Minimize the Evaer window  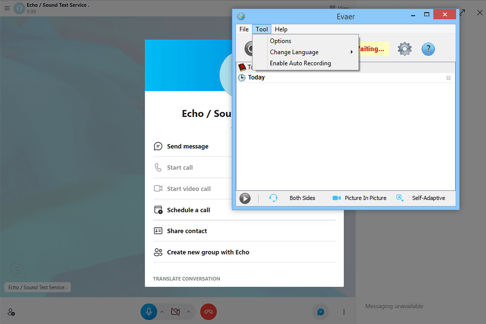(413, 15)
